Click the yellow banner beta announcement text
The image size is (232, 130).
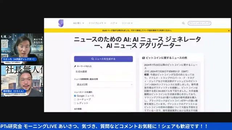[x=137, y=30]
